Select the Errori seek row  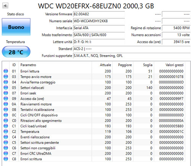(x=94, y=93)
